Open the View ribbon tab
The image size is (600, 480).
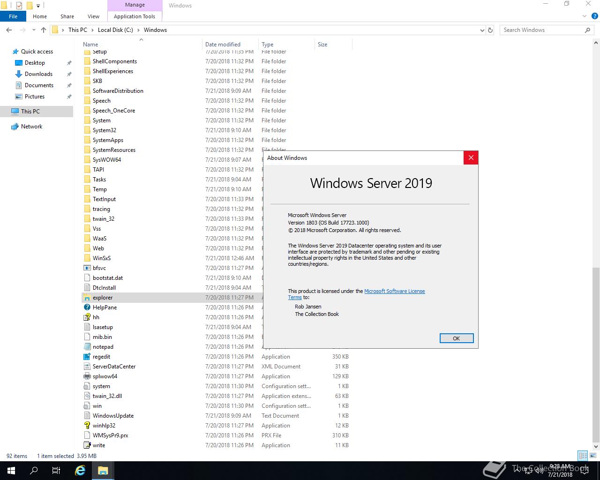coord(93,16)
